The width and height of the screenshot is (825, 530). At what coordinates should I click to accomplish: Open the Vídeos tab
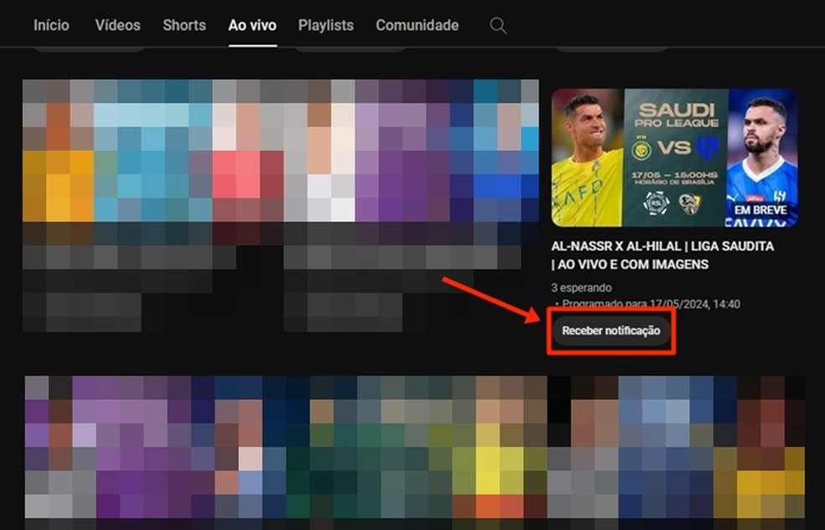117,25
